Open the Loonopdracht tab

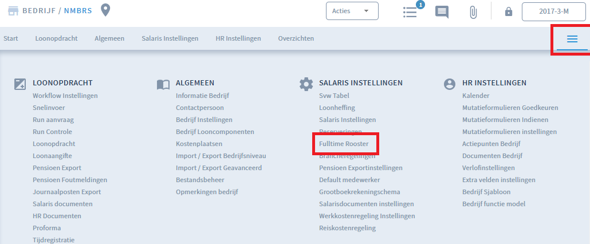pyautogui.click(x=57, y=38)
